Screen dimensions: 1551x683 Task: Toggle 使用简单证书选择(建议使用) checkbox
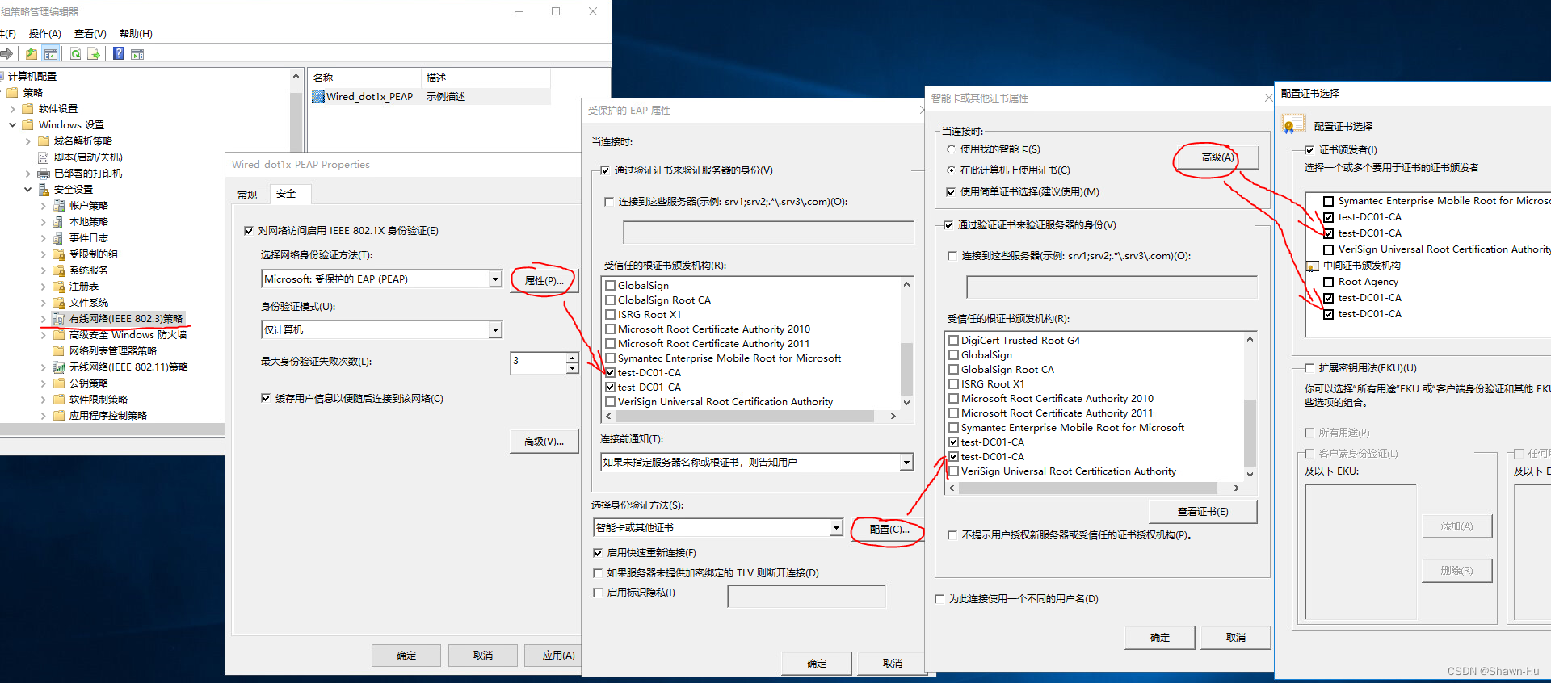click(951, 192)
